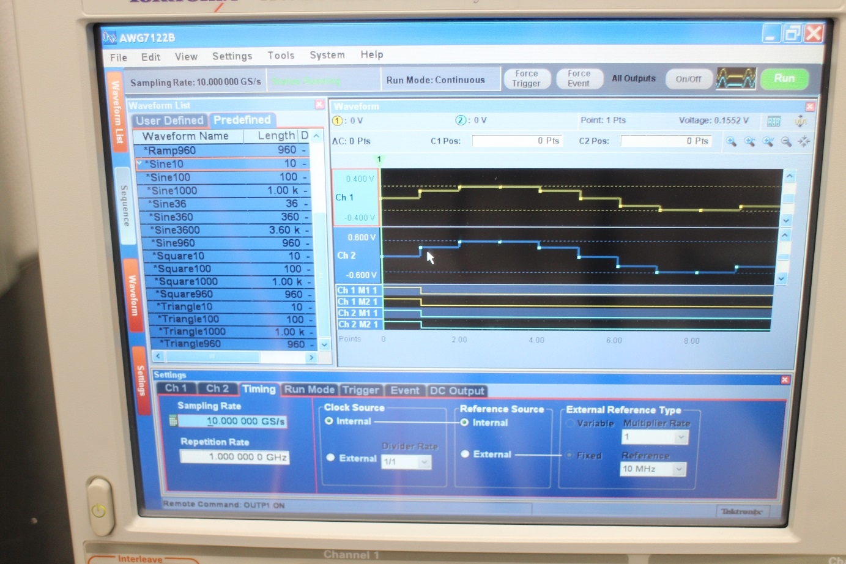The image size is (846, 564).
Task: Select Internal reference source radio button
Action: pos(464,422)
